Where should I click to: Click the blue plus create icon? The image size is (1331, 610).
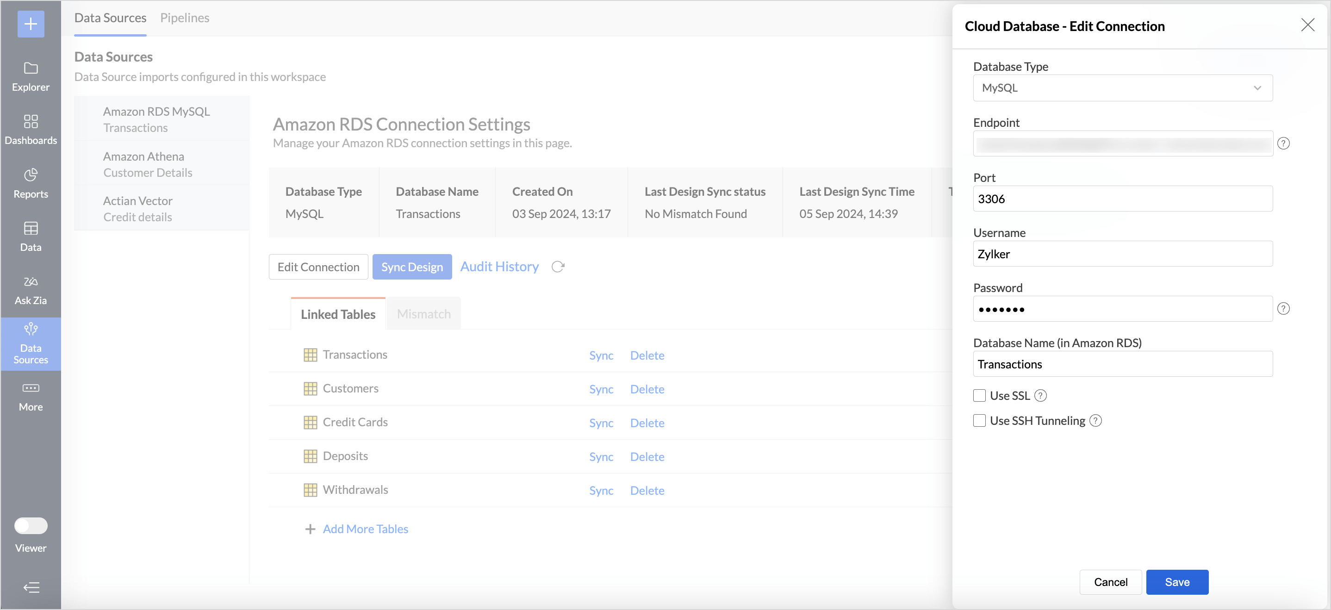pyautogui.click(x=31, y=24)
